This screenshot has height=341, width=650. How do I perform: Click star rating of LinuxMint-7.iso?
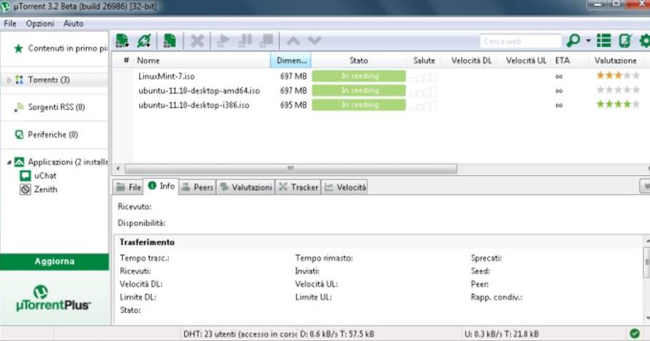(x=618, y=76)
